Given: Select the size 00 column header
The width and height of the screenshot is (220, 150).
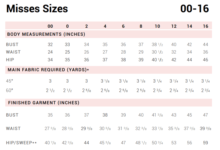Looking at the screenshot, I should (x=50, y=26).
